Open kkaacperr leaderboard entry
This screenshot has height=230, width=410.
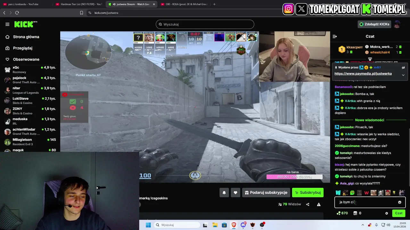click(350, 50)
